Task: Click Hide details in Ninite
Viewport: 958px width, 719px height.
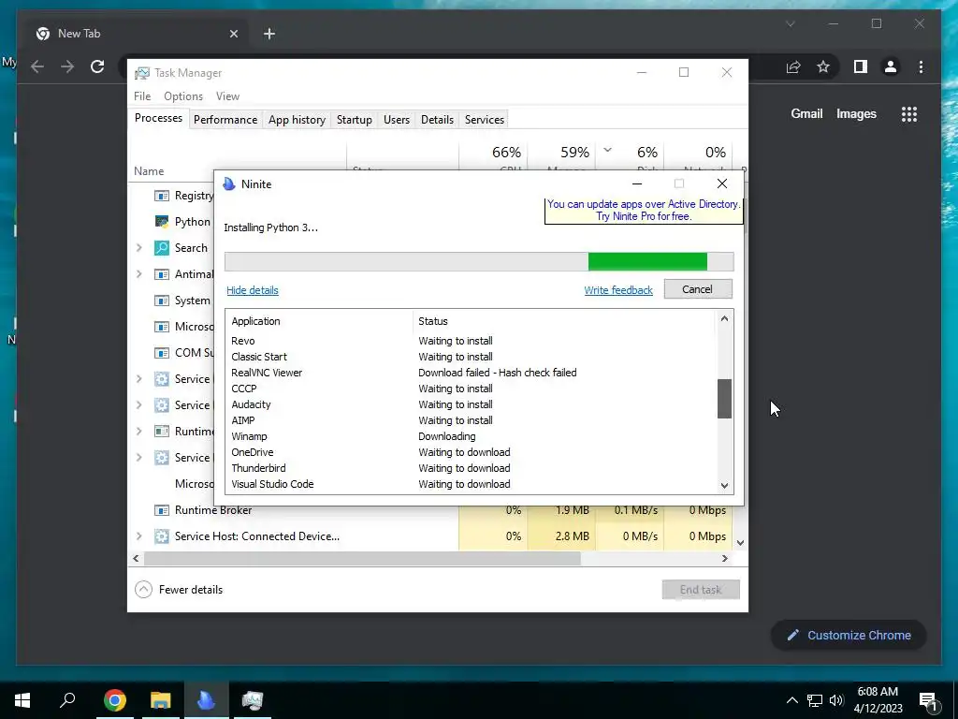Action: 253,290
